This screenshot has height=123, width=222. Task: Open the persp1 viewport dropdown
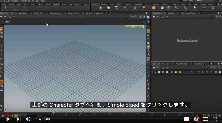coord(129,27)
